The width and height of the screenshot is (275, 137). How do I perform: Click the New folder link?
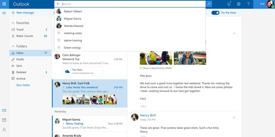point(23,85)
